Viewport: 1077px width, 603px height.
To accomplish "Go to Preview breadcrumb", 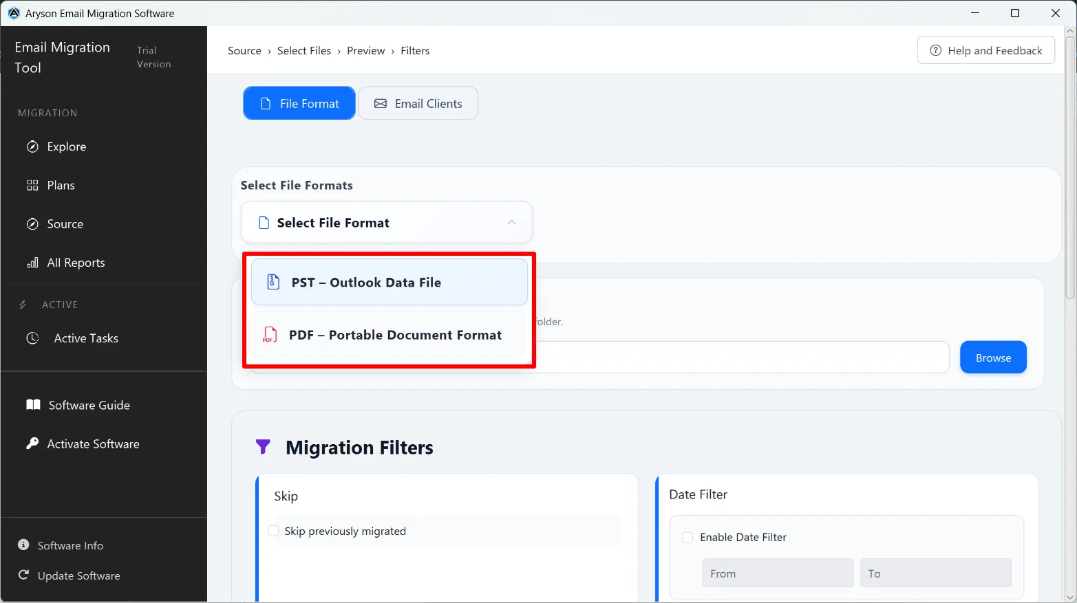I will 366,50.
